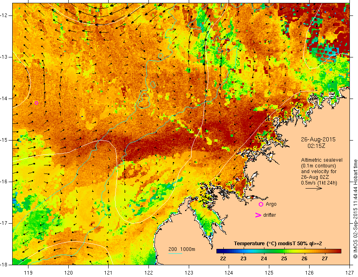Click the "1000m" isobath depth label
This screenshot has height=277, width=358.
tap(188, 249)
